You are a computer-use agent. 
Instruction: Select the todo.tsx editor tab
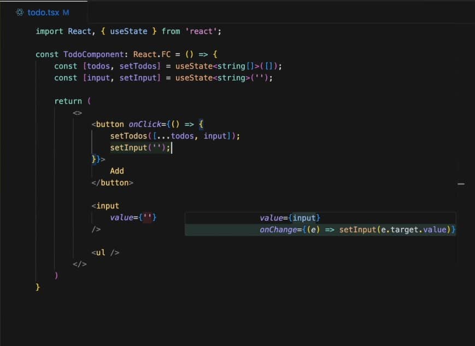(43, 12)
